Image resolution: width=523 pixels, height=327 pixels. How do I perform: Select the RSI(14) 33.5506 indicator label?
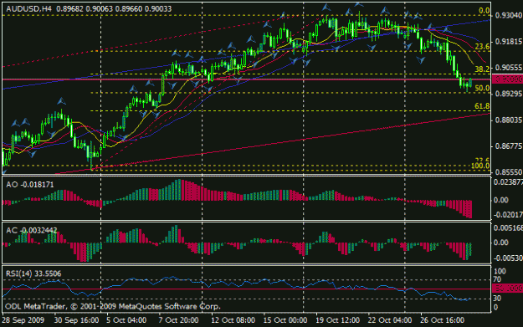tap(33, 274)
